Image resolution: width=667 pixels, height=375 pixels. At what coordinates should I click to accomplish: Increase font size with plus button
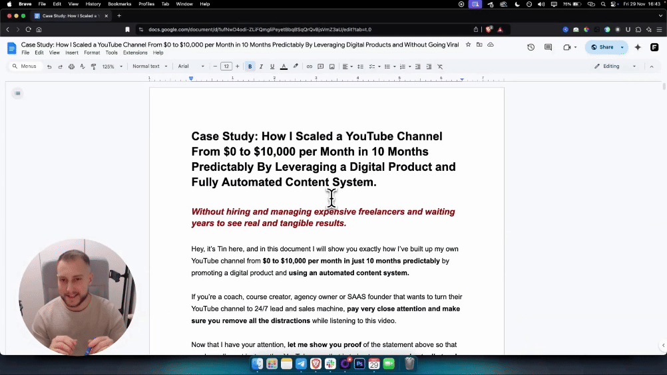point(238,66)
